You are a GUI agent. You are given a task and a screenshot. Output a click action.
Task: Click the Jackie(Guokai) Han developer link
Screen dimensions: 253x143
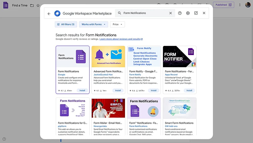[103, 75]
